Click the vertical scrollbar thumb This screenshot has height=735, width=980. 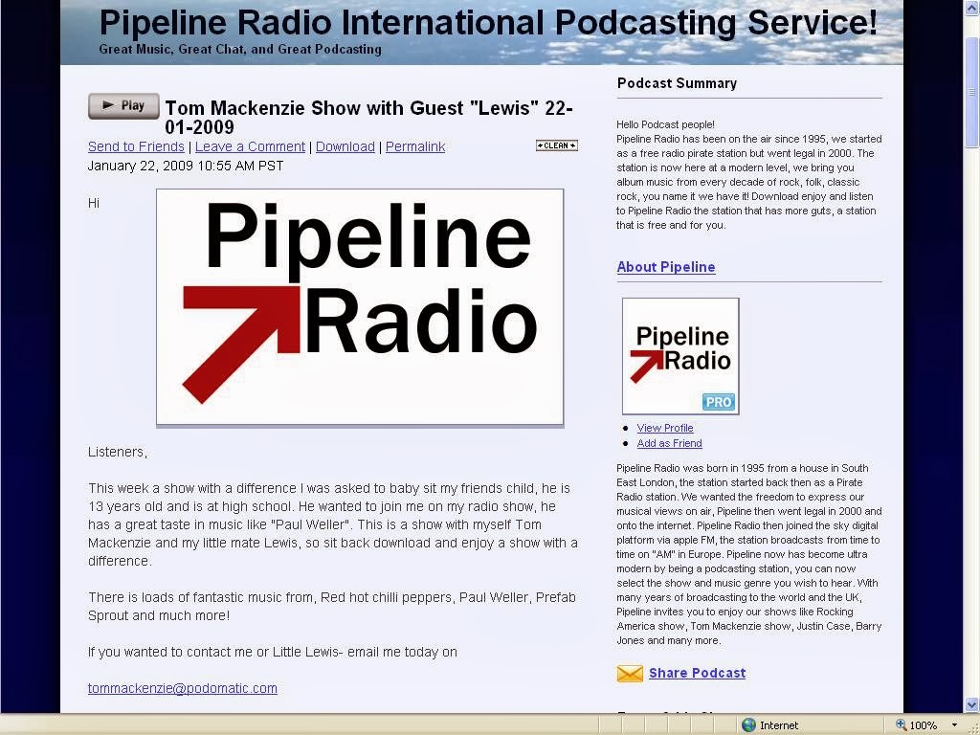click(972, 92)
